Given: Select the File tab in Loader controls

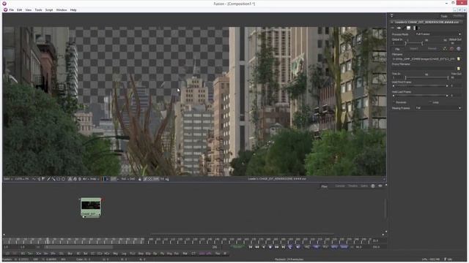Looking at the screenshot, I should (x=397, y=49).
